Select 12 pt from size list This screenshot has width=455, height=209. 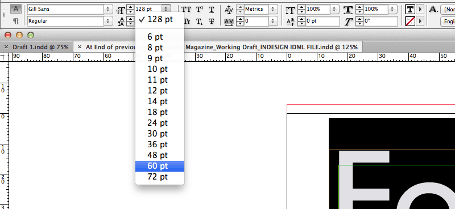(x=160, y=91)
